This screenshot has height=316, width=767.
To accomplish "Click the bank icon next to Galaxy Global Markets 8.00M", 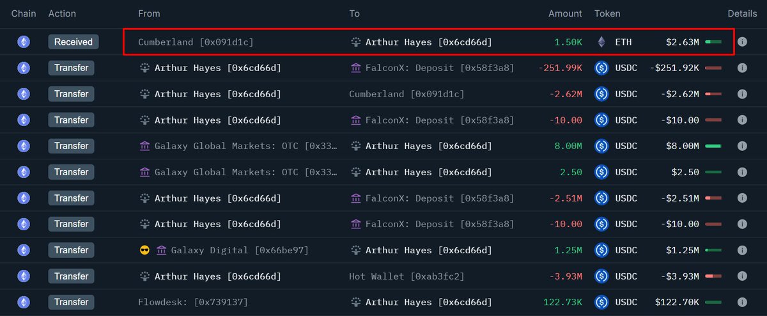I will pos(144,146).
